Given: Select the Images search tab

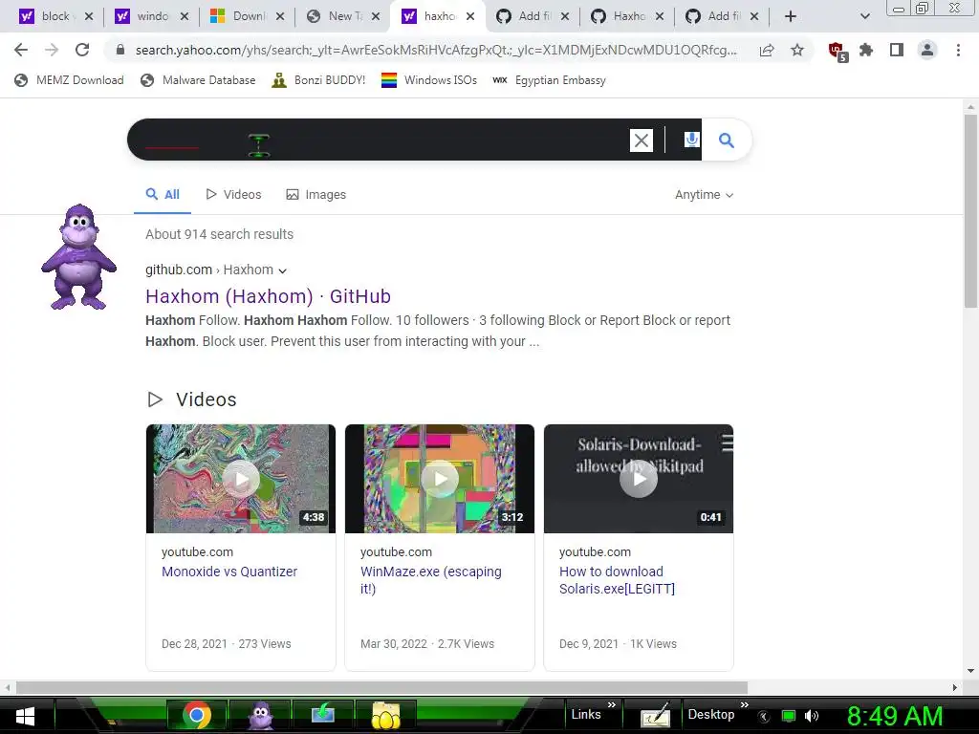Looking at the screenshot, I should click(x=315, y=195).
